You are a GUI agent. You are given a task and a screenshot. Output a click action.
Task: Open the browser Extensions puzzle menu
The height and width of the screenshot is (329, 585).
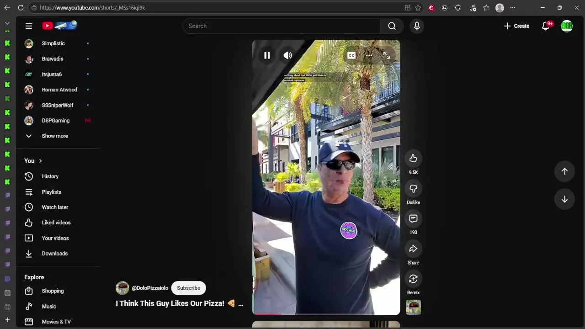(458, 8)
